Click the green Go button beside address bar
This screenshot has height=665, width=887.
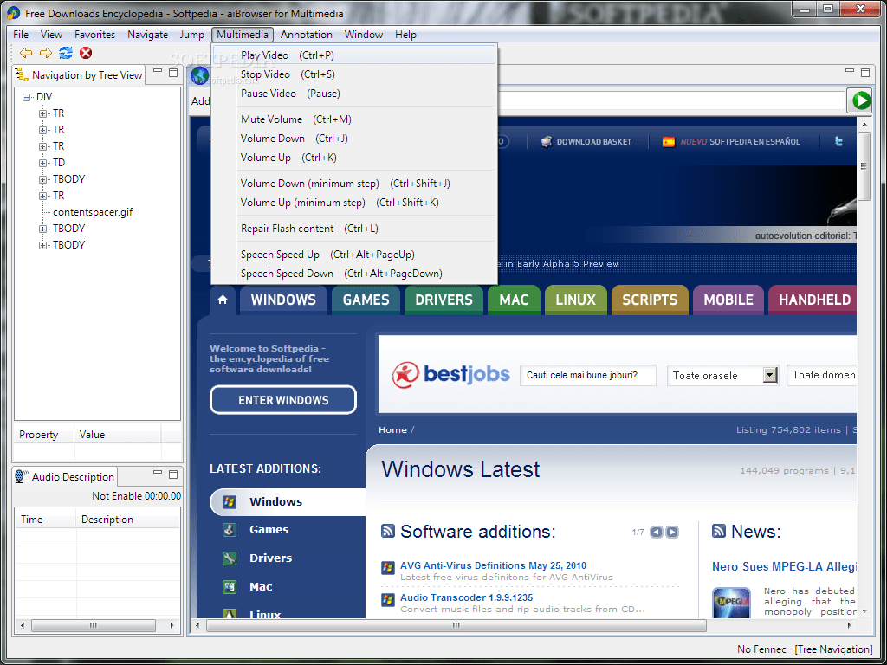pos(862,100)
